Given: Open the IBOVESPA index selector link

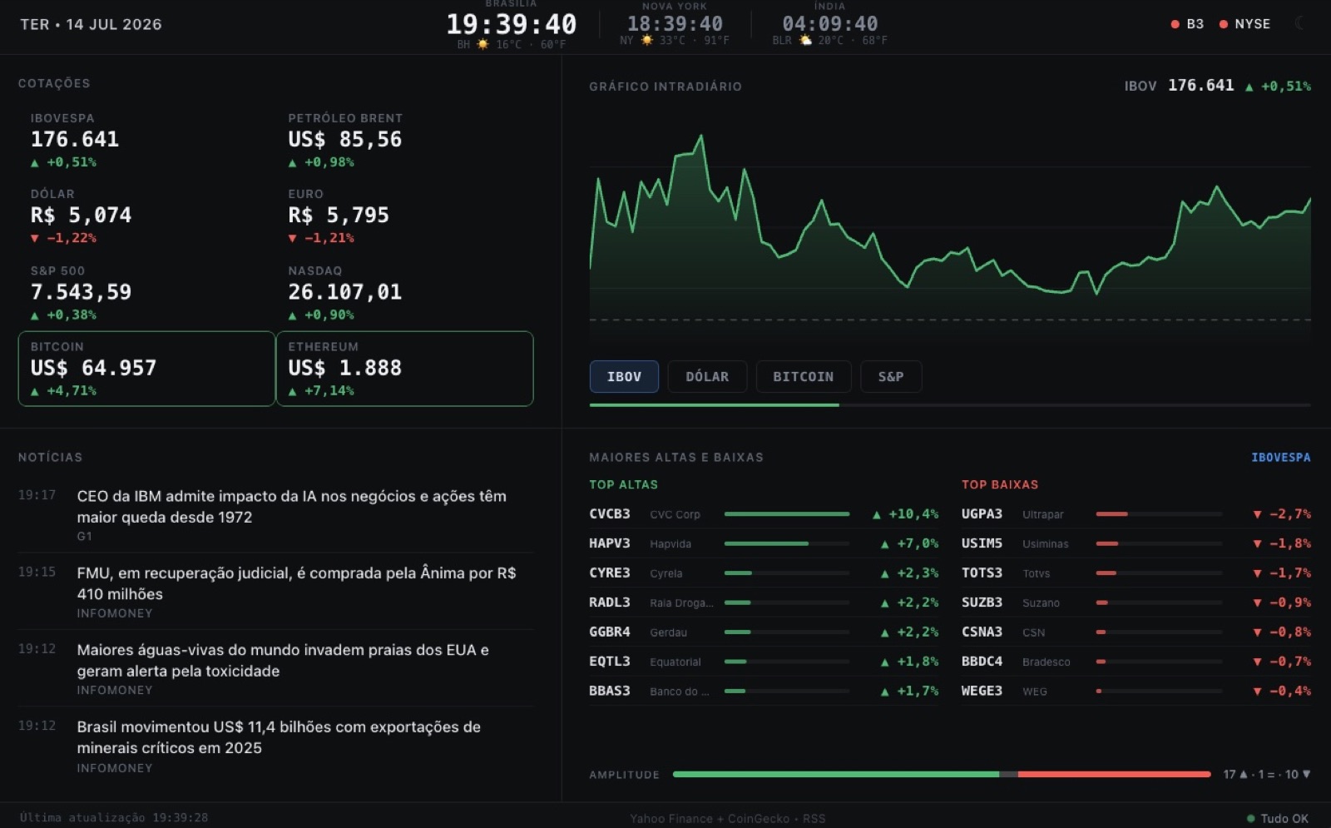Looking at the screenshot, I should 1280,458.
